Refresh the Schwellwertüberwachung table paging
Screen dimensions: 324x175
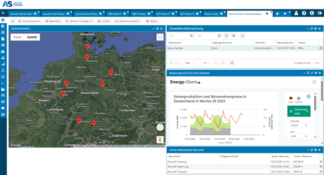pos(232,63)
